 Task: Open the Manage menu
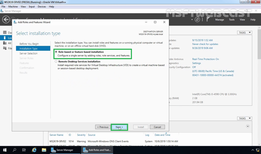[x=219, y=20]
